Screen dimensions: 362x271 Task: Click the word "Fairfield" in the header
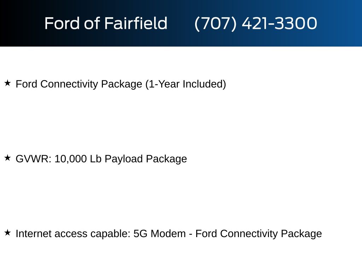tap(136, 23)
